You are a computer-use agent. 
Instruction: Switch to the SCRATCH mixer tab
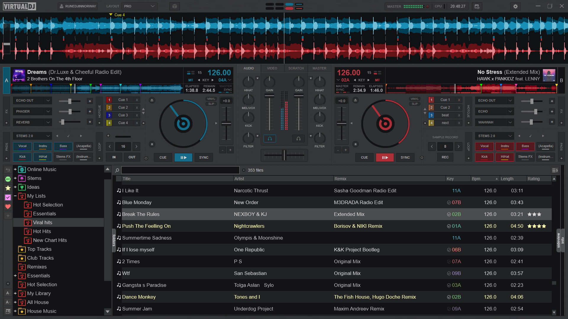[296, 68]
